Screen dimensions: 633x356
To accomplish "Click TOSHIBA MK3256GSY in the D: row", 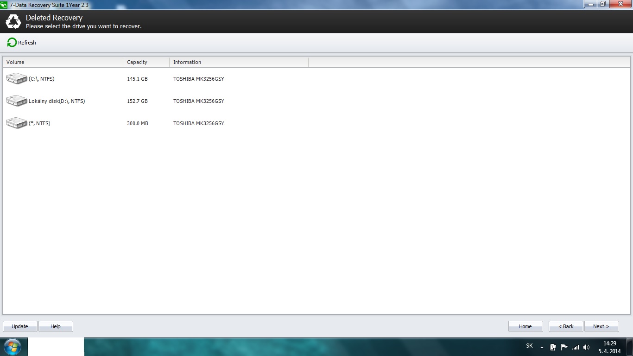I will coord(199,102).
